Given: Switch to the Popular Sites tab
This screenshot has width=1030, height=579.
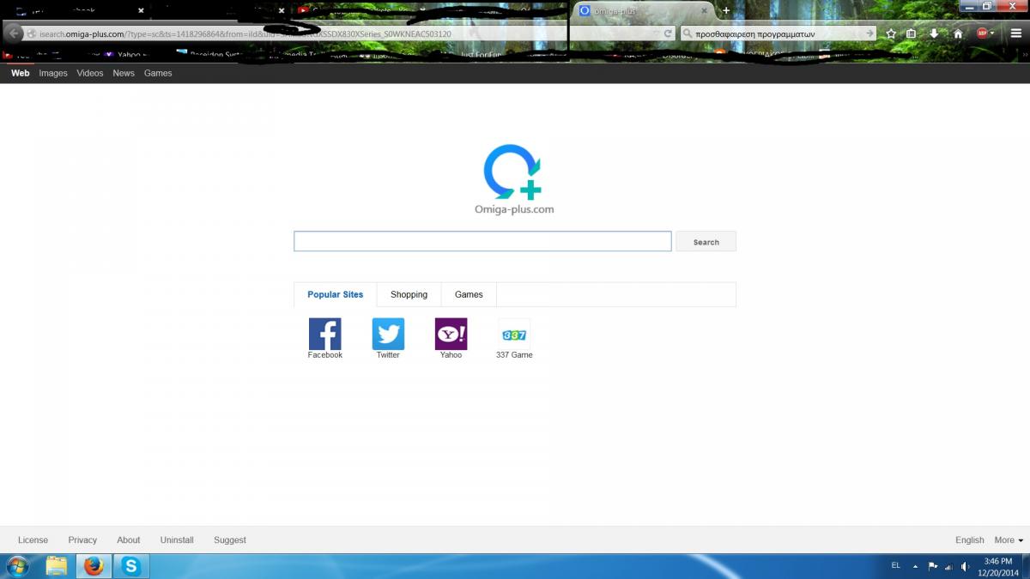Looking at the screenshot, I should coord(335,294).
